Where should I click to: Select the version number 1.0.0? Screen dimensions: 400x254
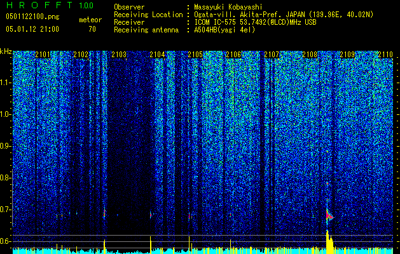86,5
